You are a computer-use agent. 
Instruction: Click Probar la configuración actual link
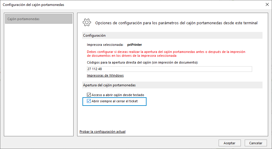click(102, 132)
